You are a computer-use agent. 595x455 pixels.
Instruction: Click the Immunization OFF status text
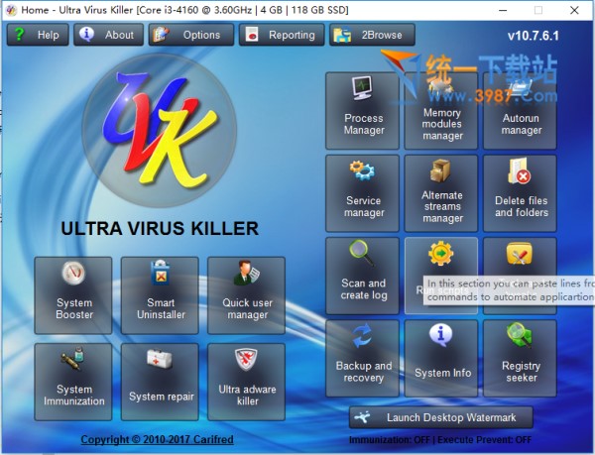click(390, 440)
